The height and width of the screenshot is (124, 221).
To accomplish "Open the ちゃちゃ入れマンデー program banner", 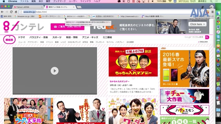I will click(133, 62).
